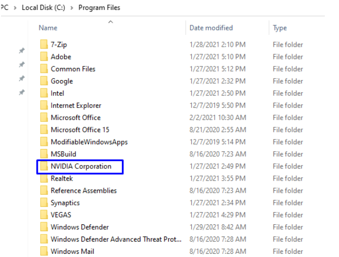Click date 1/28/2021 2:10 PM of 7-Zip
The width and height of the screenshot is (339, 257).
[218, 45]
